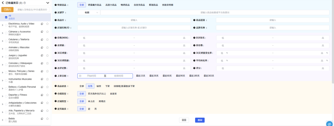The height and width of the screenshot is (126, 334).
Task: Expand the Animales y Mascotas tree node
Action: pos(2,49)
